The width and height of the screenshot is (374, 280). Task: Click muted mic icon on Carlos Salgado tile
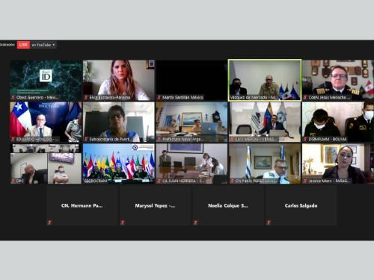tap(269, 223)
